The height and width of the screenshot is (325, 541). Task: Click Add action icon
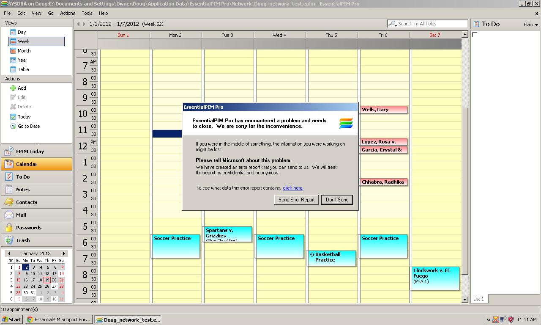(x=13, y=88)
